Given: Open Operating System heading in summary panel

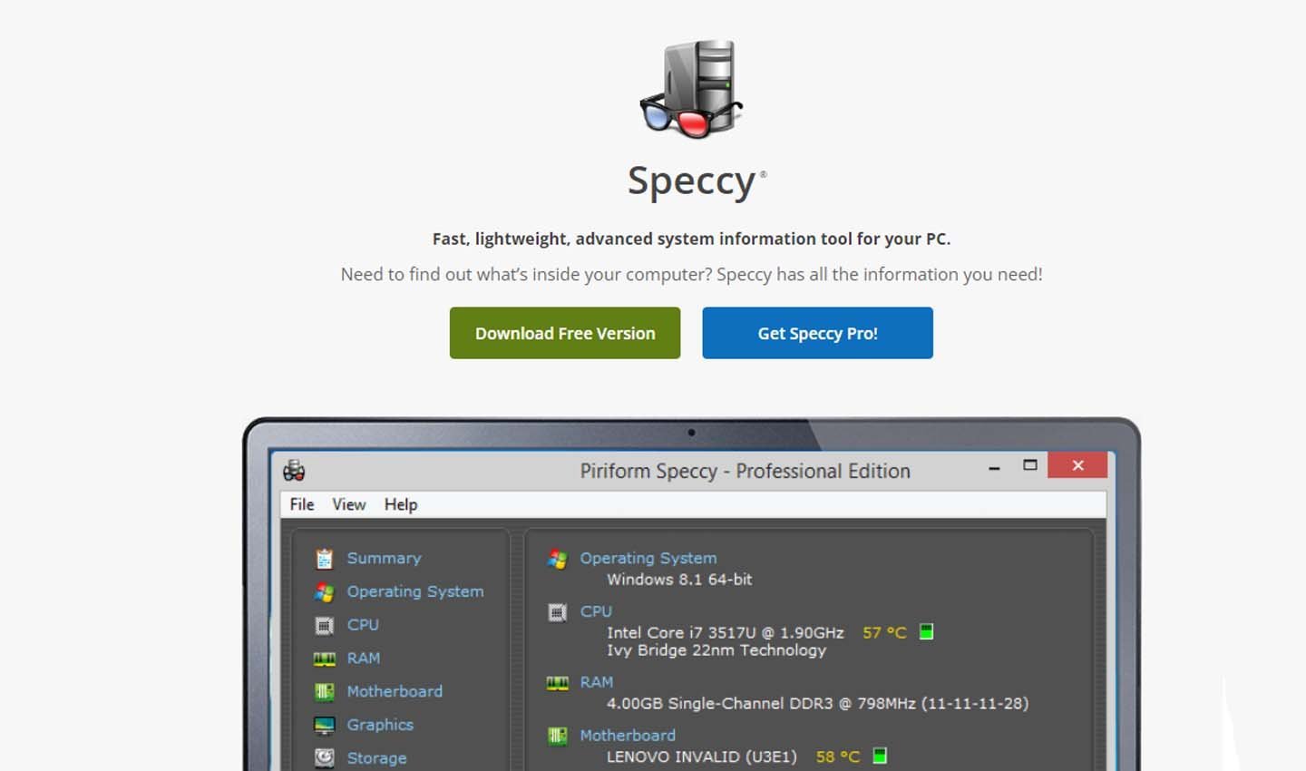Looking at the screenshot, I should click(x=648, y=558).
